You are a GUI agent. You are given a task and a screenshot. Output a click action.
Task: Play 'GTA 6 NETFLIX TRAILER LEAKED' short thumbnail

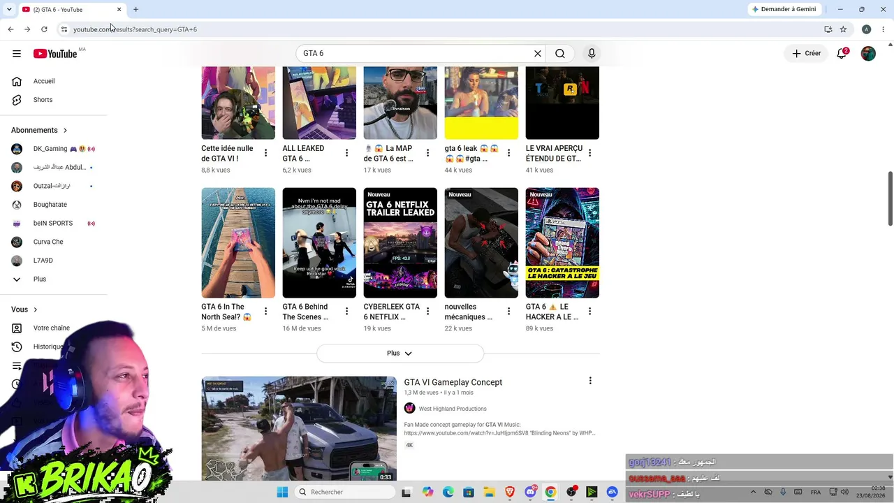point(400,243)
